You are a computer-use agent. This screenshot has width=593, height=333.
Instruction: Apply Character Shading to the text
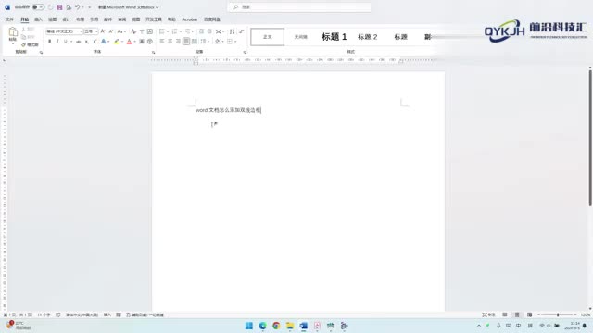point(142,41)
